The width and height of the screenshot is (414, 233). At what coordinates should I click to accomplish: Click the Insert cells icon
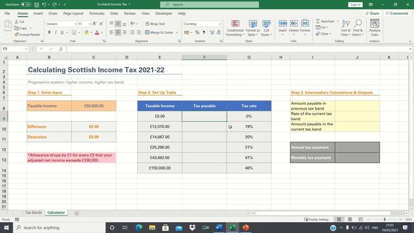(283, 24)
